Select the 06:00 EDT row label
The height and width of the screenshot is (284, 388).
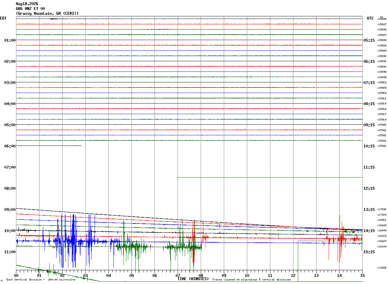(10, 146)
